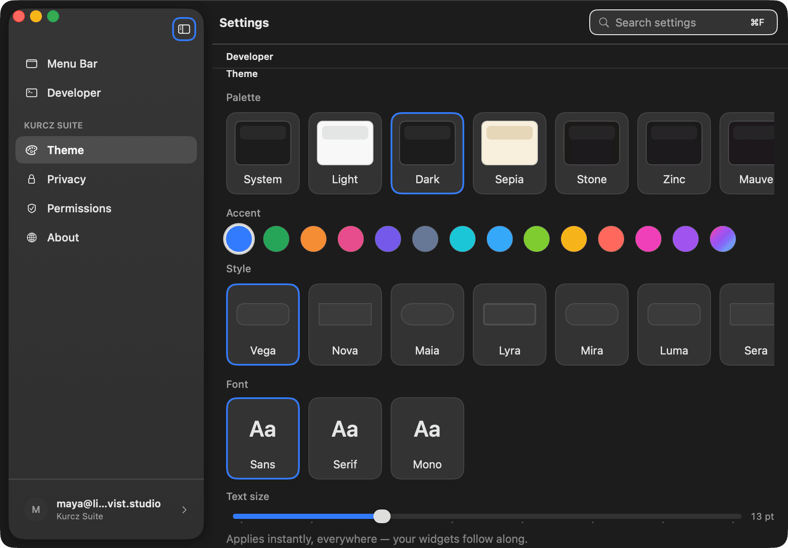788x548 pixels.
Task: Click the search magnifier icon
Action: (604, 22)
